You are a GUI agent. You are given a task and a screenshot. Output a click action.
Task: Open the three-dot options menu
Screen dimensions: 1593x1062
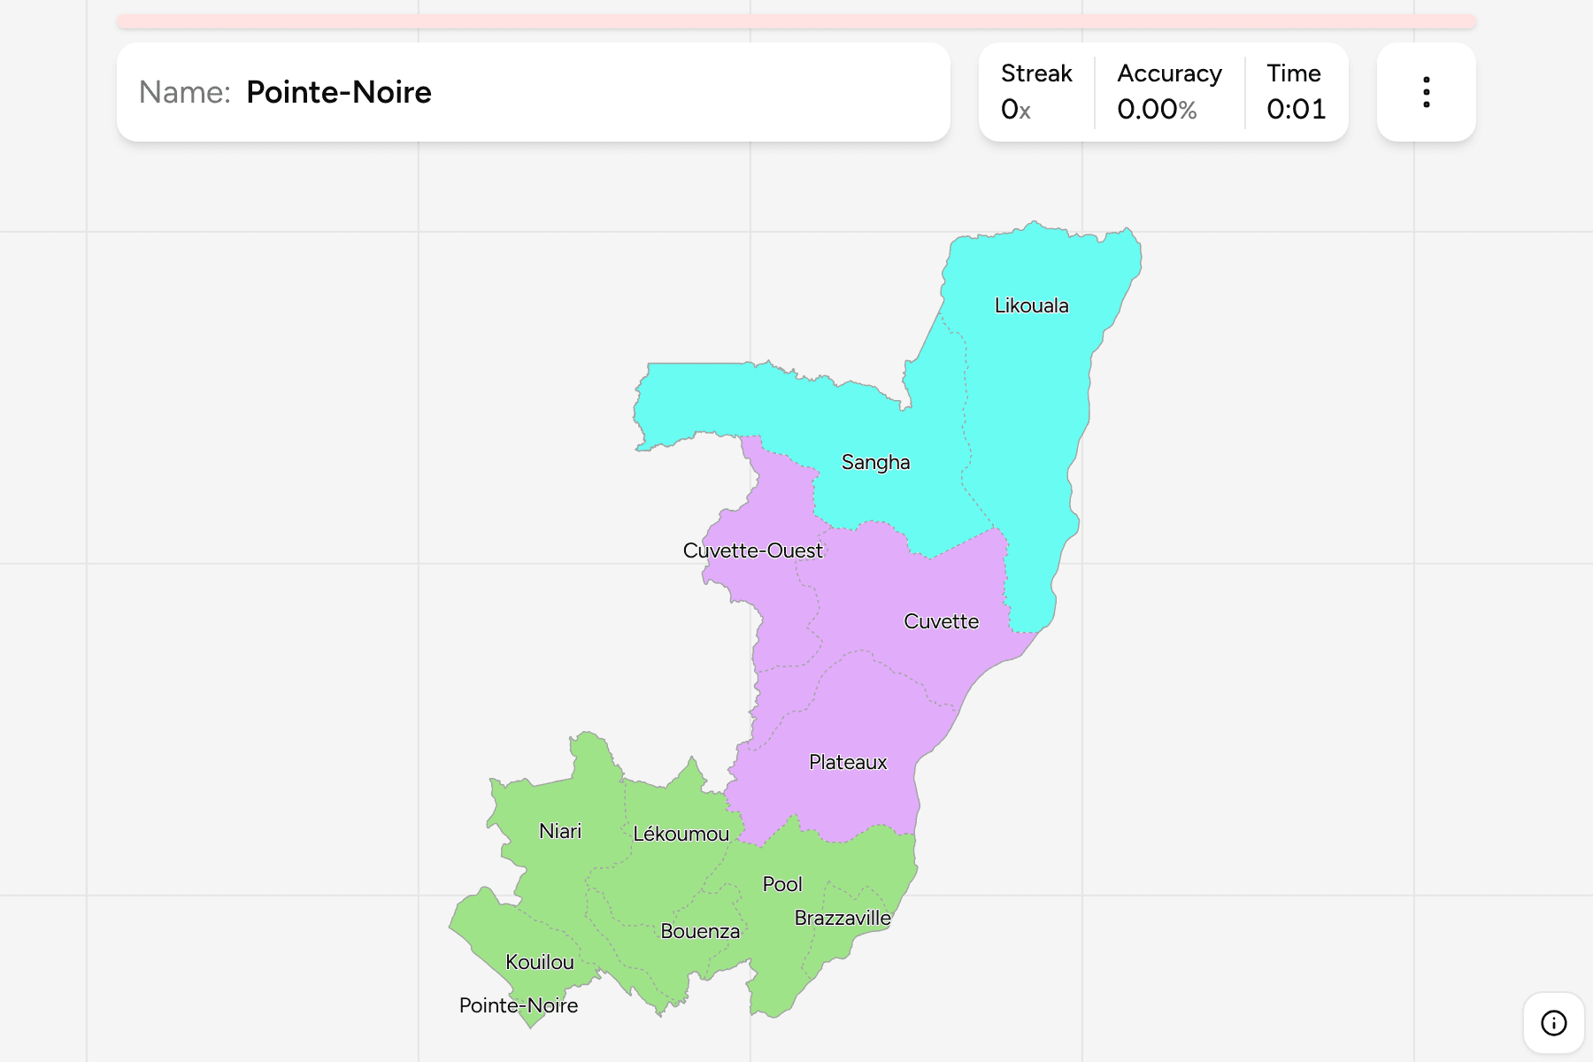click(1426, 92)
